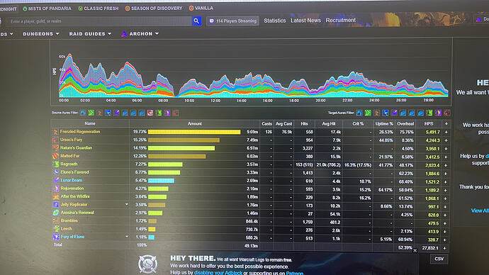Click Frenzied Regeneration yellow amount bar
Screen dimensions: 489x275
tap(194, 133)
